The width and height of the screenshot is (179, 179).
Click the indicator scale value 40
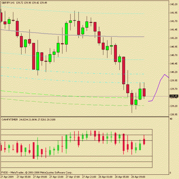coord(171,119)
